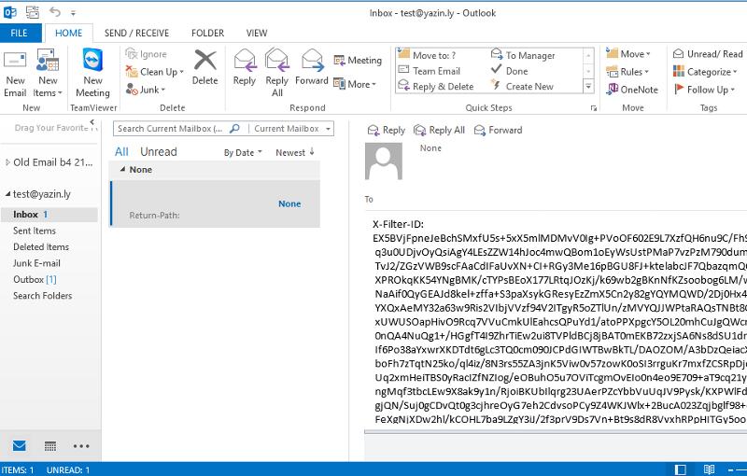Collapse the test@yazin.ly account tree
The width and height of the screenshot is (747, 476).
(x=7, y=194)
